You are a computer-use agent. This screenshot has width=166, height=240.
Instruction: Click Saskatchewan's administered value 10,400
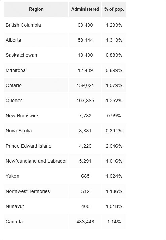85,55
